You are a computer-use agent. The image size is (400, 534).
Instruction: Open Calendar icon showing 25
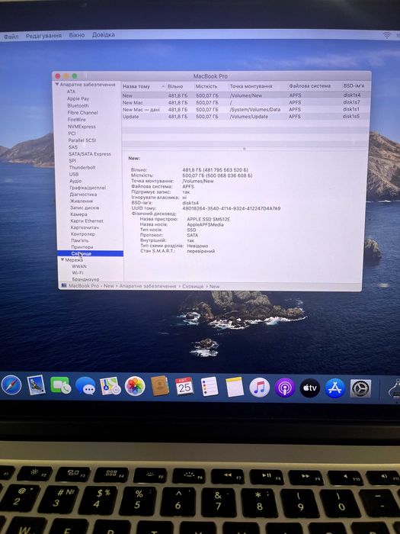(x=184, y=387)
